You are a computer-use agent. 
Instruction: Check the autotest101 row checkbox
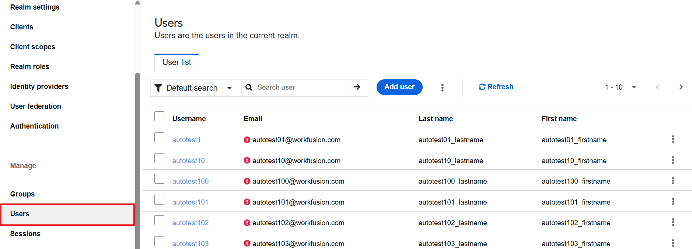point(159,199)
